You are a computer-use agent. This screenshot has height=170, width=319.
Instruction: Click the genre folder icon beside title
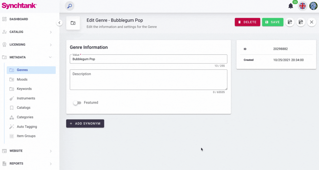(73, 23)
